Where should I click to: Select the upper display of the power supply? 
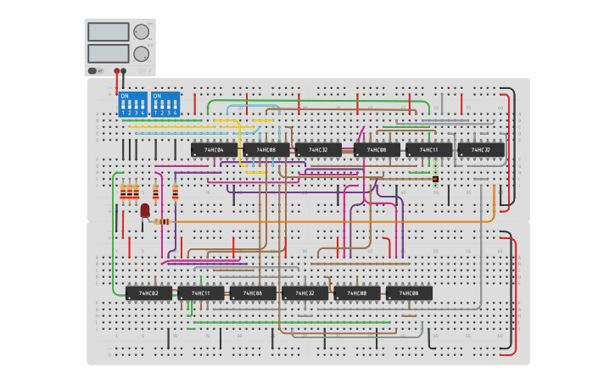(x=109, y=31)
